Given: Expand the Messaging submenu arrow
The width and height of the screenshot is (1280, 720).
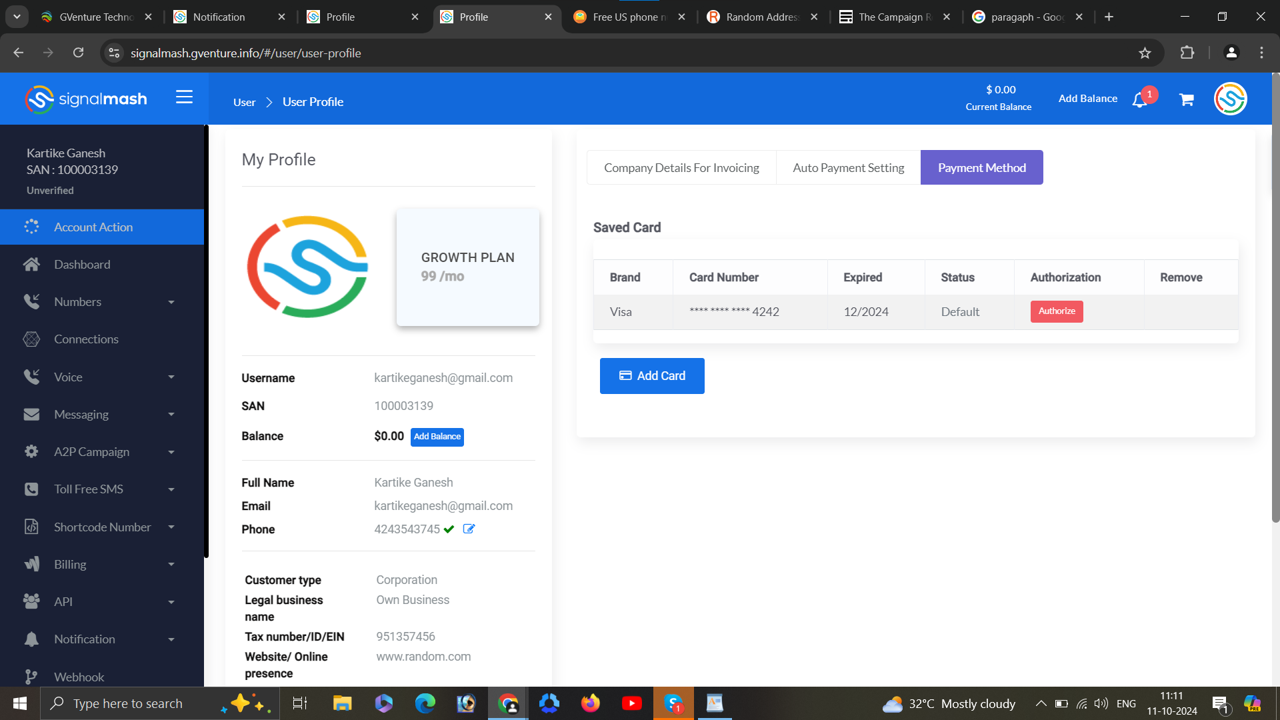Looking at the screenshot, I should [171, 415].
